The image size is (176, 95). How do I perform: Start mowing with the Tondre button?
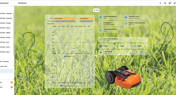[106, 46]
